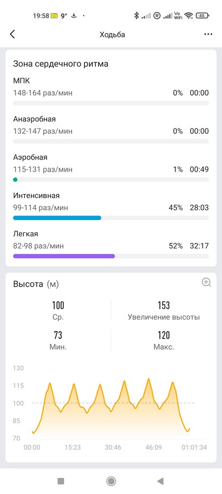Select the Анаэробная zone row

(x=110, y=129)
